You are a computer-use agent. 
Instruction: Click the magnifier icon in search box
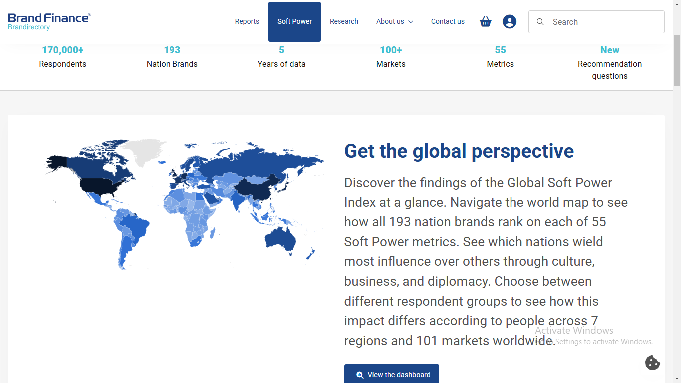pos(540,22)
